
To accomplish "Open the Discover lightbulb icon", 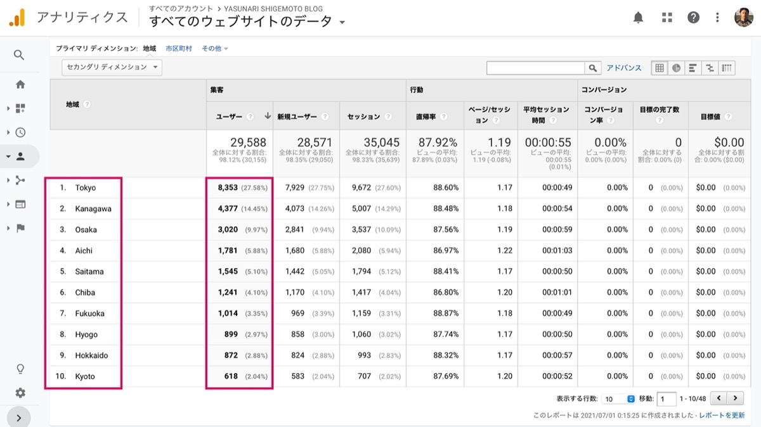I will [20, 369].
